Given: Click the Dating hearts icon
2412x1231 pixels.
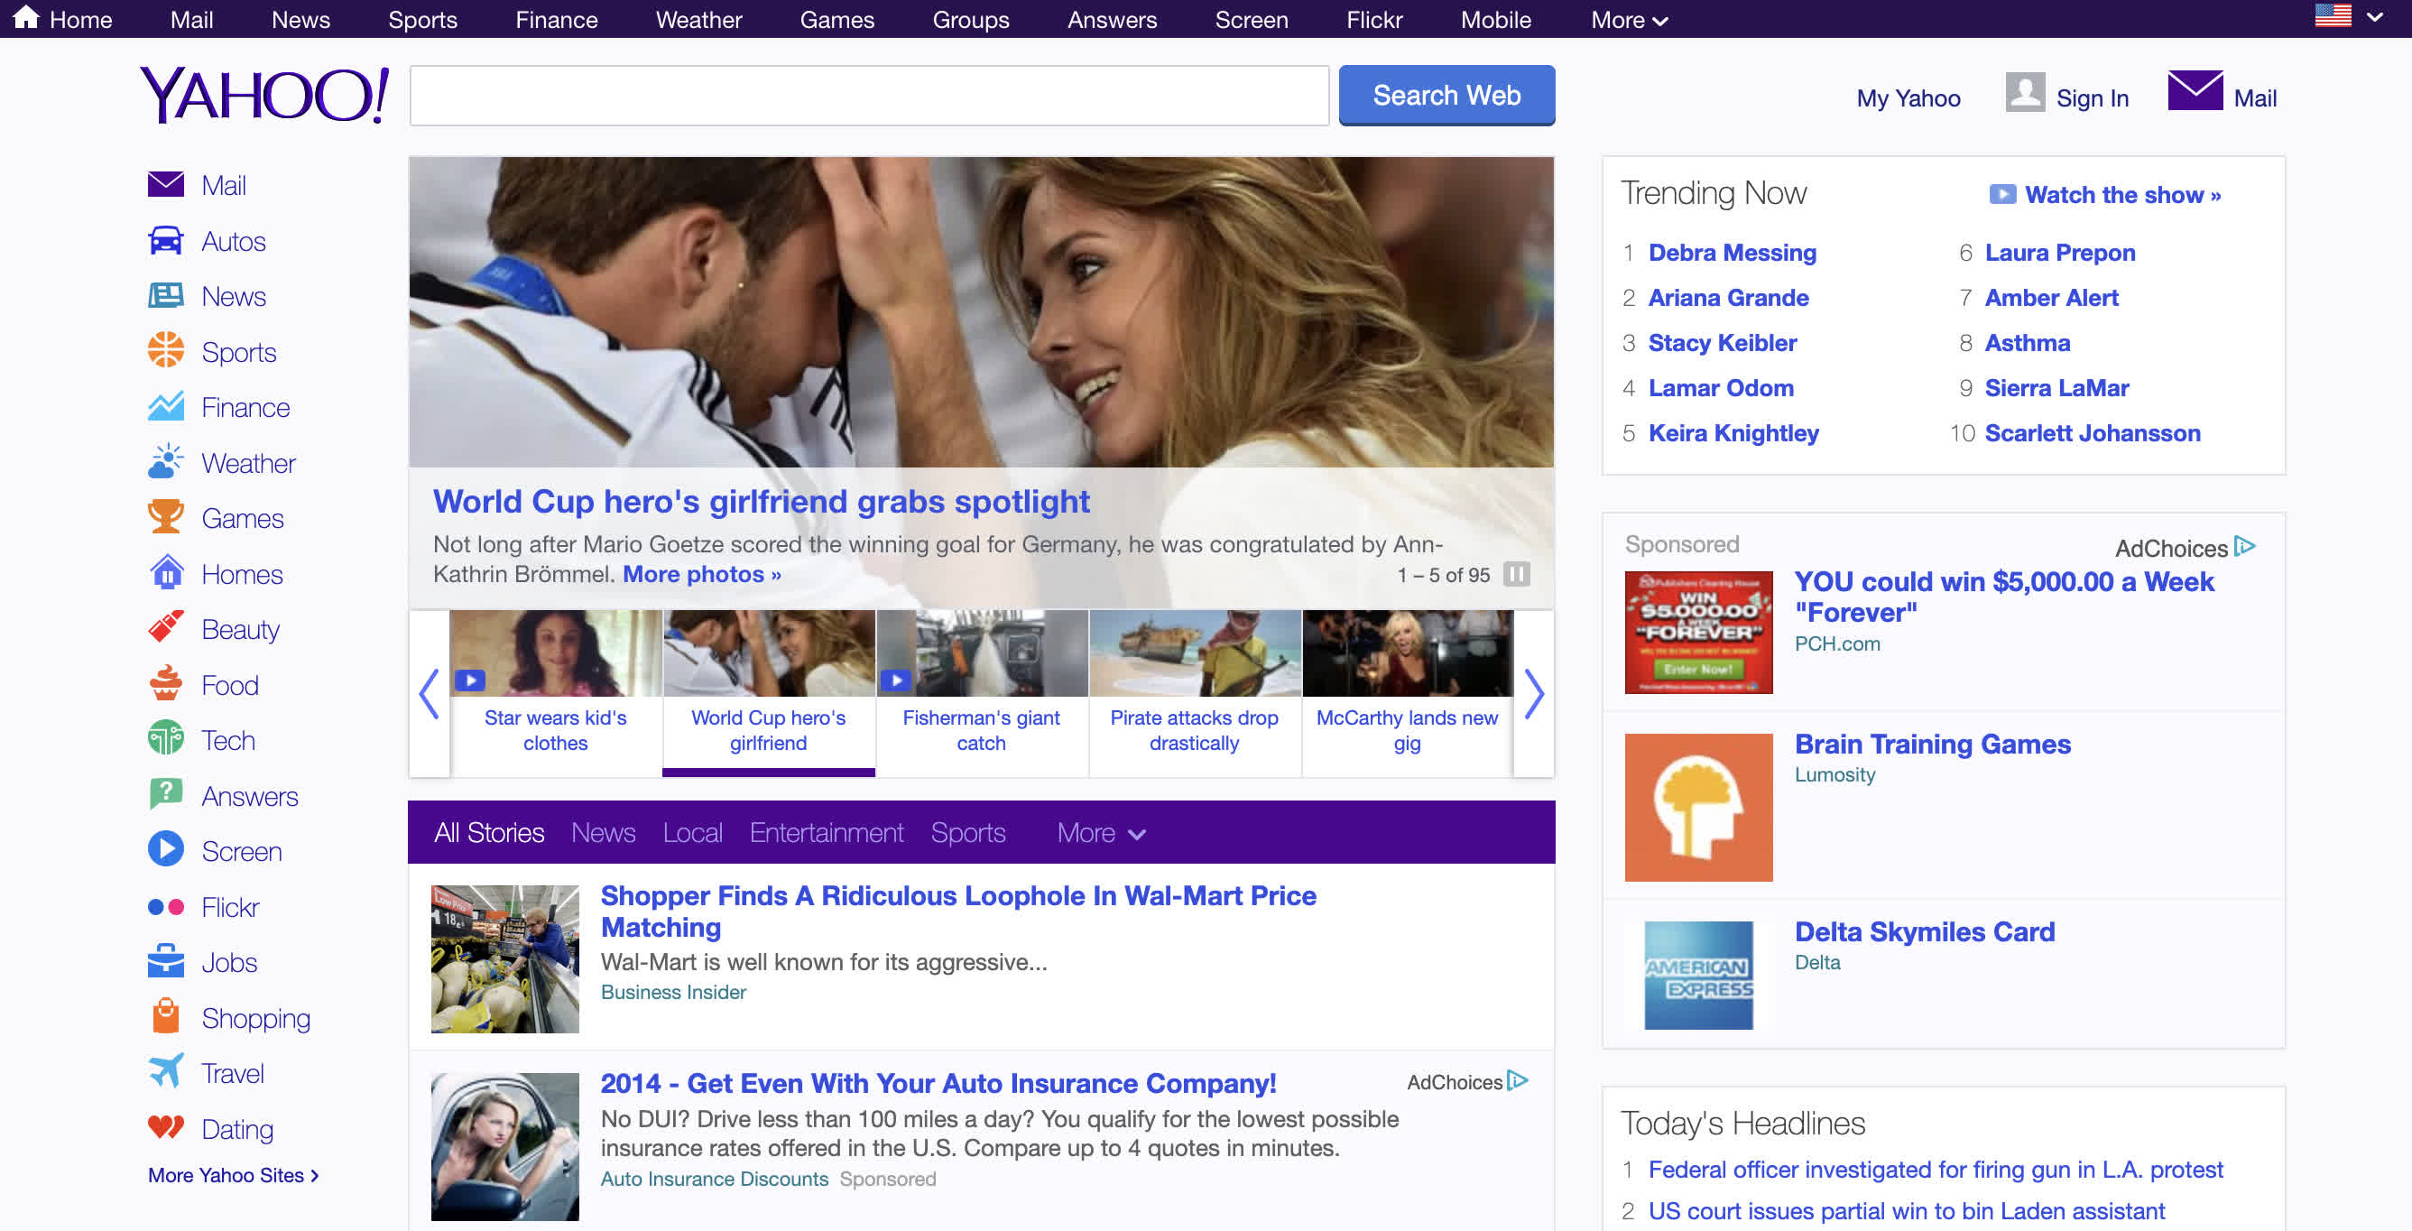Looking at the screenshot, I should (x=166, y=1126).
